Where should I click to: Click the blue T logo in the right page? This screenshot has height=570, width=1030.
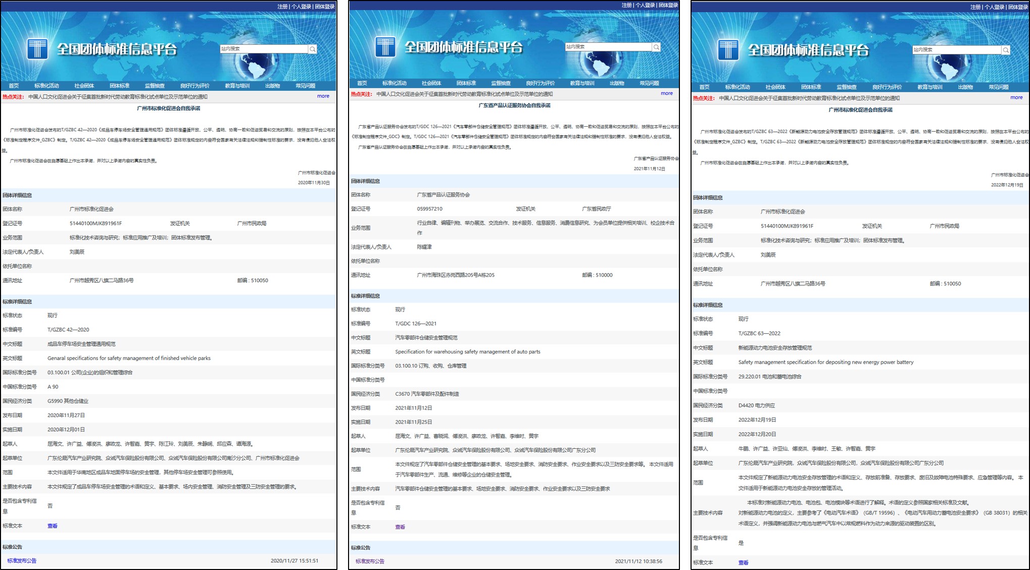[x=728, y=50]
